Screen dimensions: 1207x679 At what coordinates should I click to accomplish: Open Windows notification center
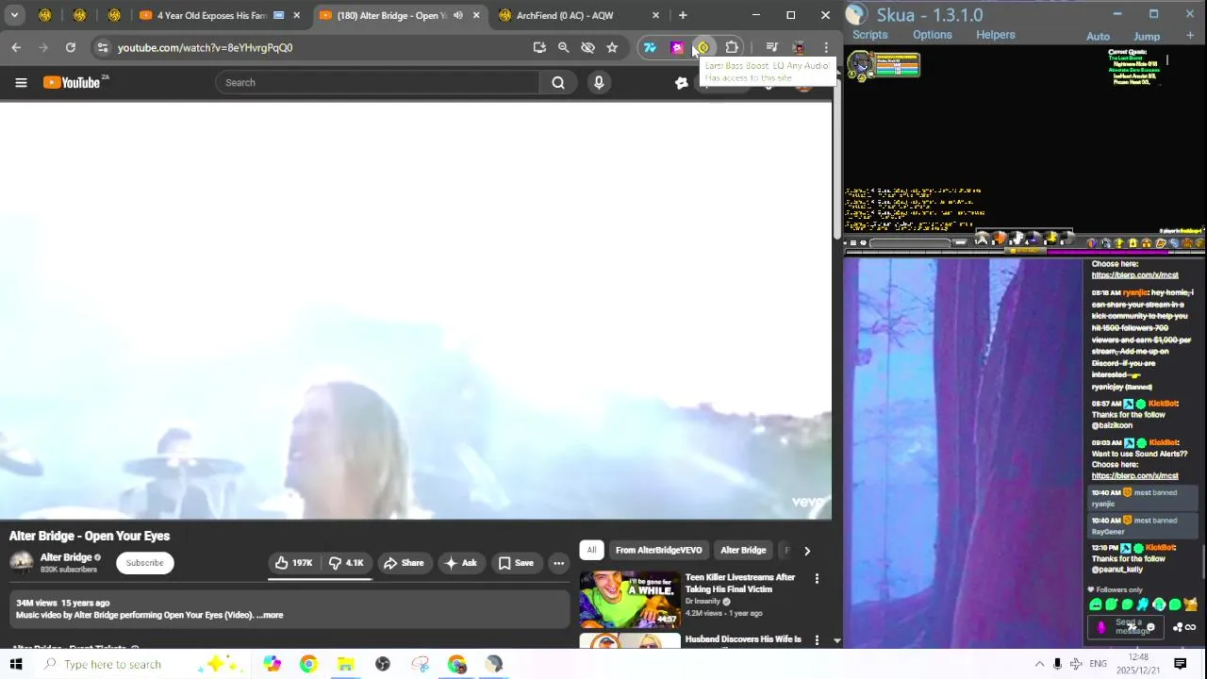pos(1180,664)
